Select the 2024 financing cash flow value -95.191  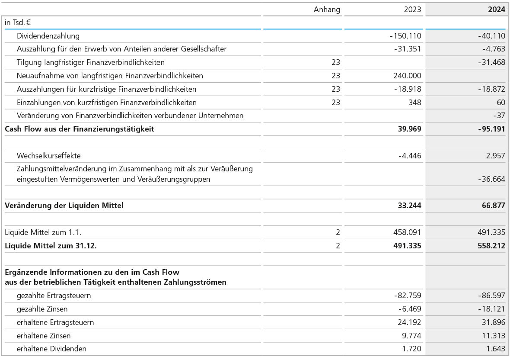pyautogui.click(x=490, y=129)
